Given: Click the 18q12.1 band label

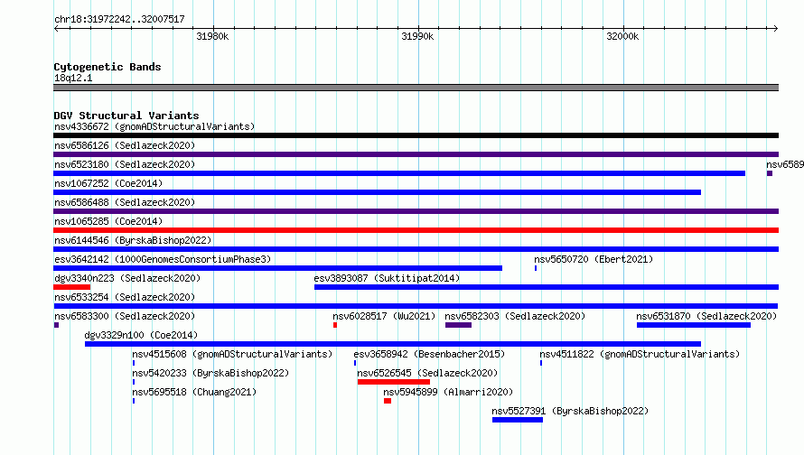Looking at the screenshot, I should tap(73, 78).
